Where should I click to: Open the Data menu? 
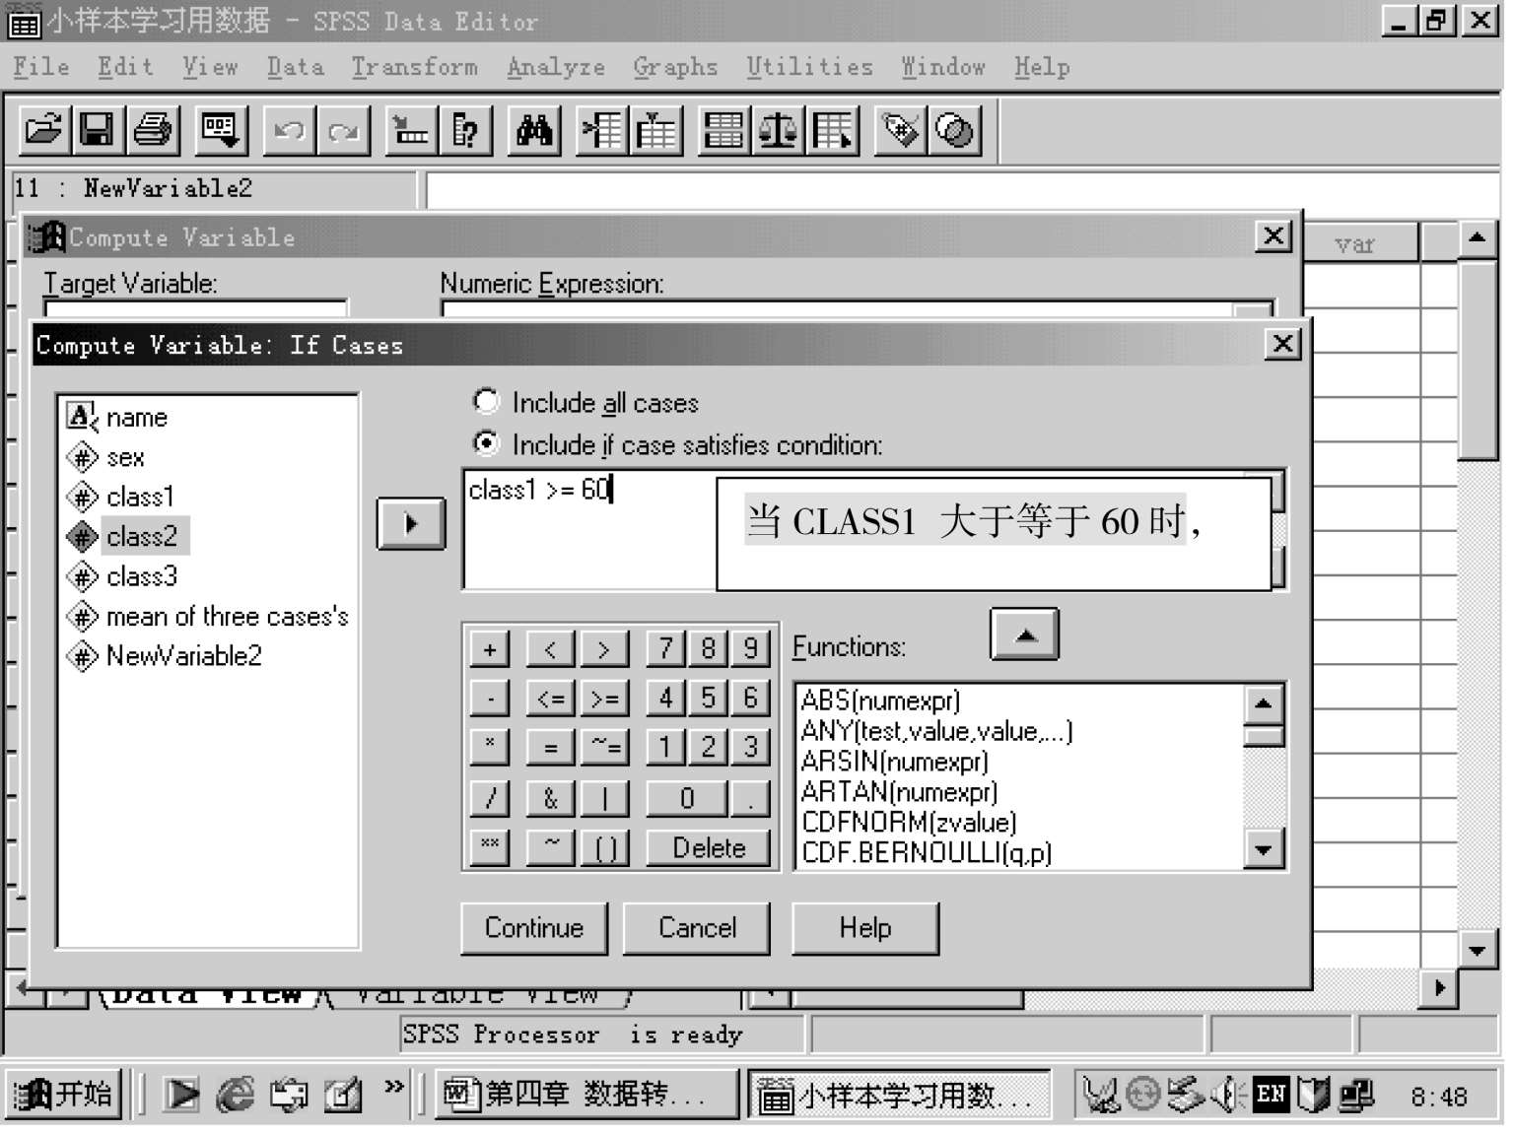pos(295,67)
